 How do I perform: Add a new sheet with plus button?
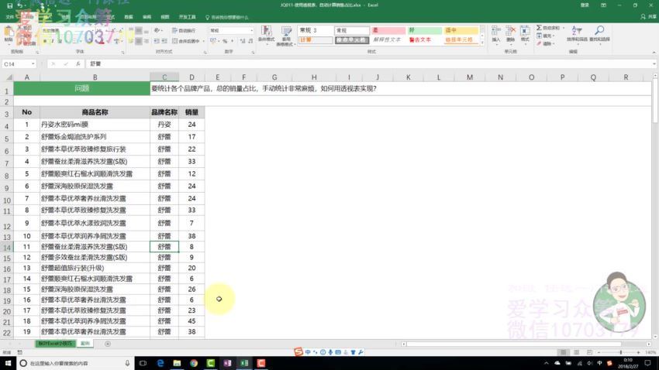107,343
